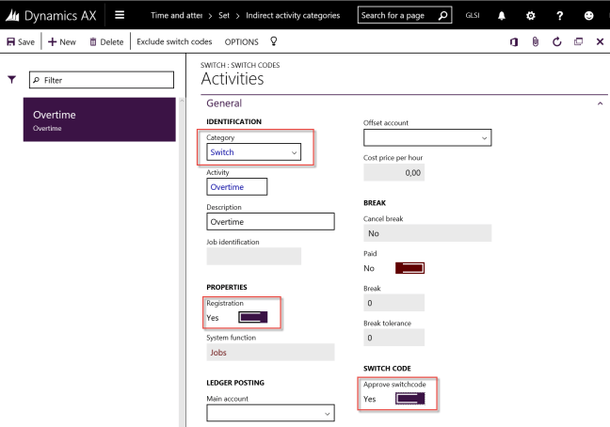
Task: Click the Open in Office icon
Action: (514, 42)
